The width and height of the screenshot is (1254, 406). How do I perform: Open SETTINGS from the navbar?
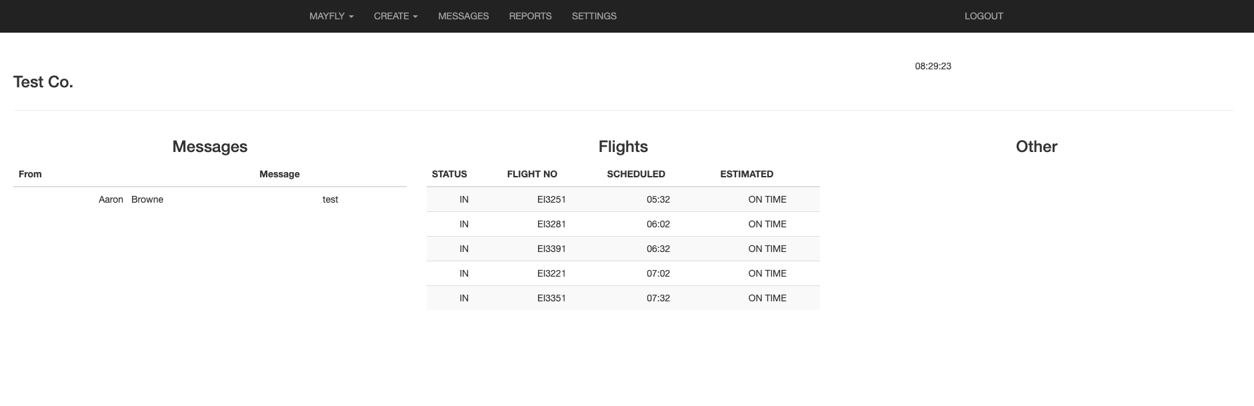[x=594, y=16]
